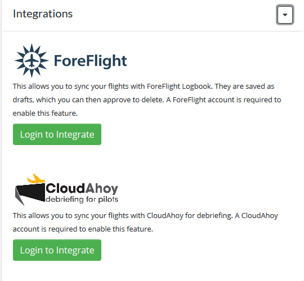Click the yellow airplane in CloudAhoy logo
This screenshot has width=304, height=281.
pos(36,178)
